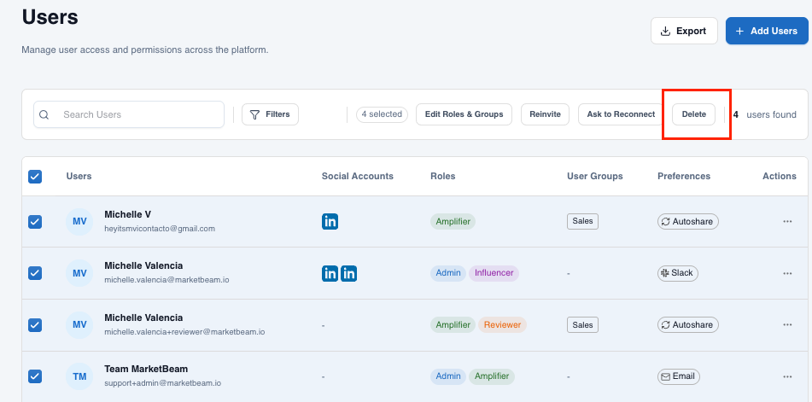812x402 pixels.
Task: Click Michelle V's Autoshare preference
Action: [687, 222]
